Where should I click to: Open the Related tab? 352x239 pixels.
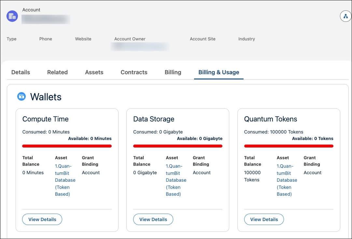(57, 72)
